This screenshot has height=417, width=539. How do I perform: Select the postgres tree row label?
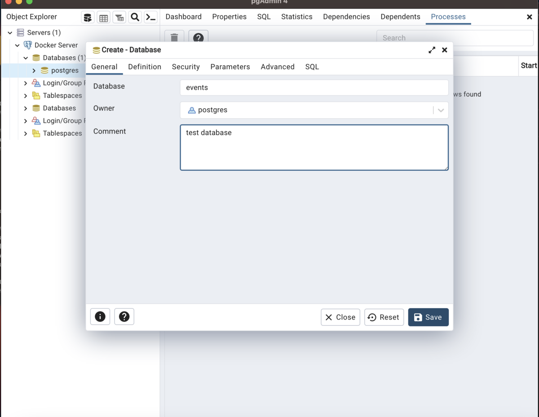pos(65,71)
